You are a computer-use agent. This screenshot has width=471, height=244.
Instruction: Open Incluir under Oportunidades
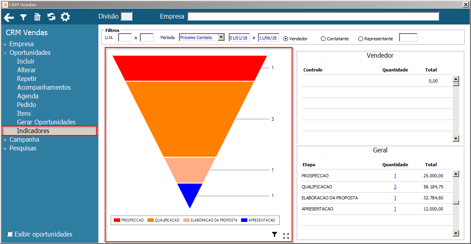tap(26, 61)
